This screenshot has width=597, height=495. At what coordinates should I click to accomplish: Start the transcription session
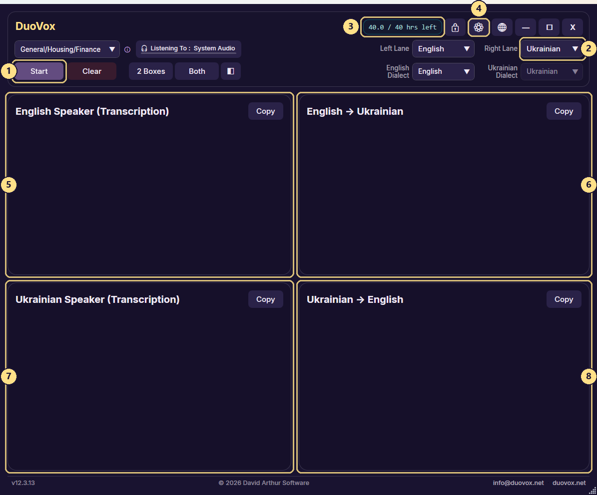coord(39,71)
